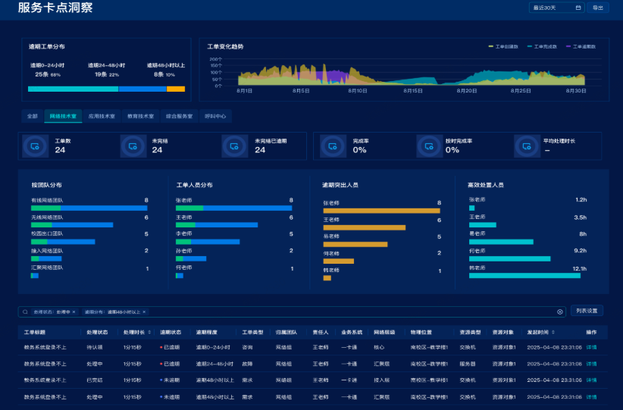Click the 逾期0-24小时 25条 statistic
The height and width of the screenshot is (410, 623).
(x=47, y=70)
